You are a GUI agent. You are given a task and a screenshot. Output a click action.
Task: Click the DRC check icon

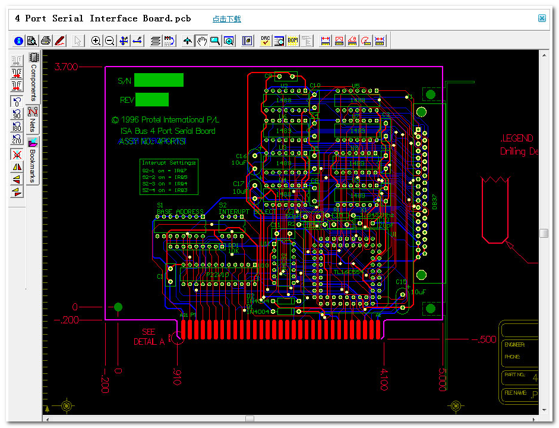tap(265, 41)
